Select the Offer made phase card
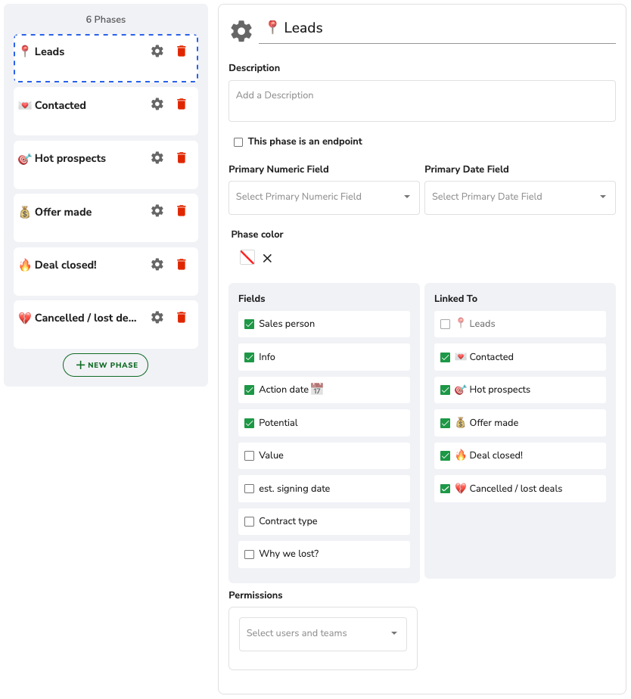 pos(106,218)
